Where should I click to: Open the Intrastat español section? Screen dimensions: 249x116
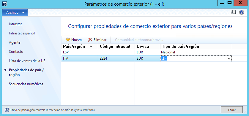22,33
